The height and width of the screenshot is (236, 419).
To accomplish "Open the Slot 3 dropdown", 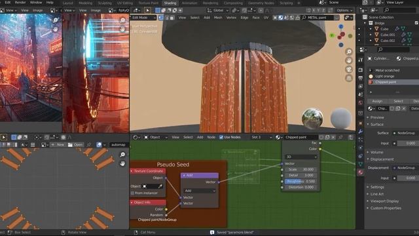I will [x=261, y=137].
